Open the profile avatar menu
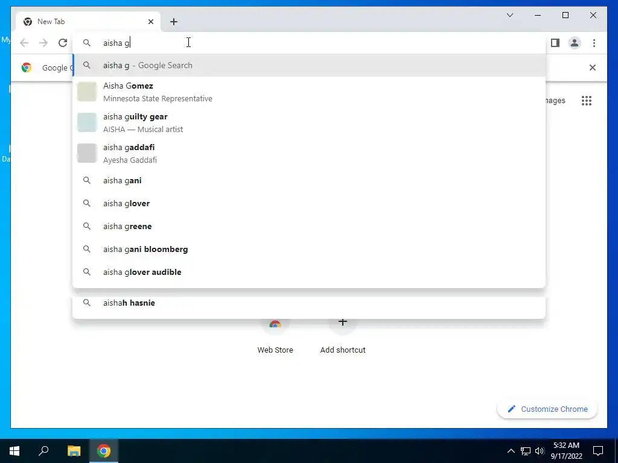Viewport: 618px width, 463px height. pyautogui.click(x=575, y=43)
